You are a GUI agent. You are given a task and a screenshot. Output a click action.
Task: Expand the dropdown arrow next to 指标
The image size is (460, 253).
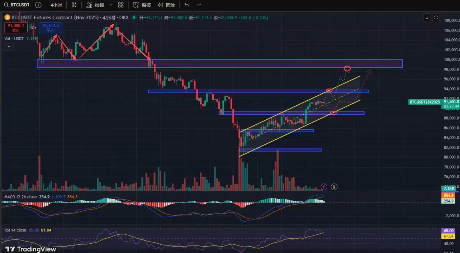pos(110,5)
